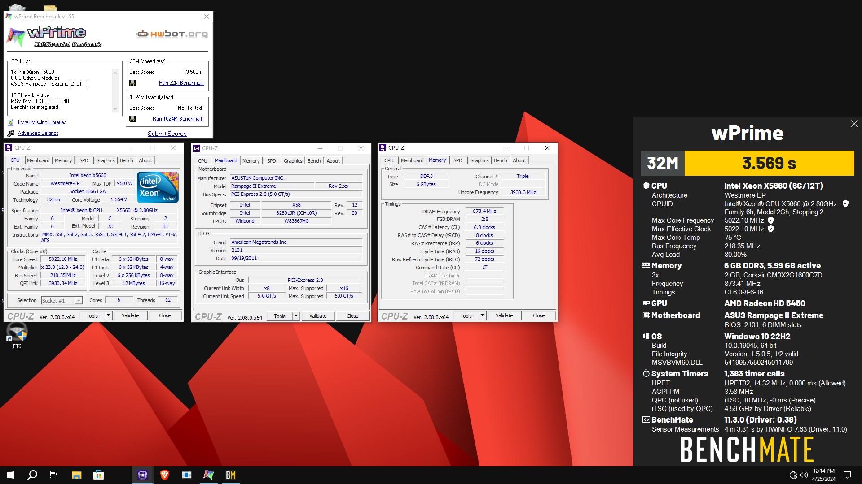Save the 1024M score with floppy icon

click(132, 119)
